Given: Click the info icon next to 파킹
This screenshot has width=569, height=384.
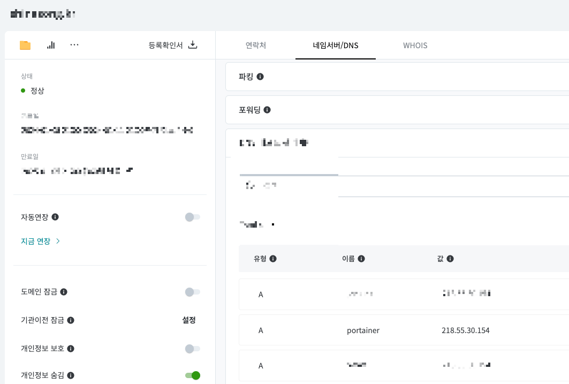Looking at the screenshot, I should [x=260, y=77].
